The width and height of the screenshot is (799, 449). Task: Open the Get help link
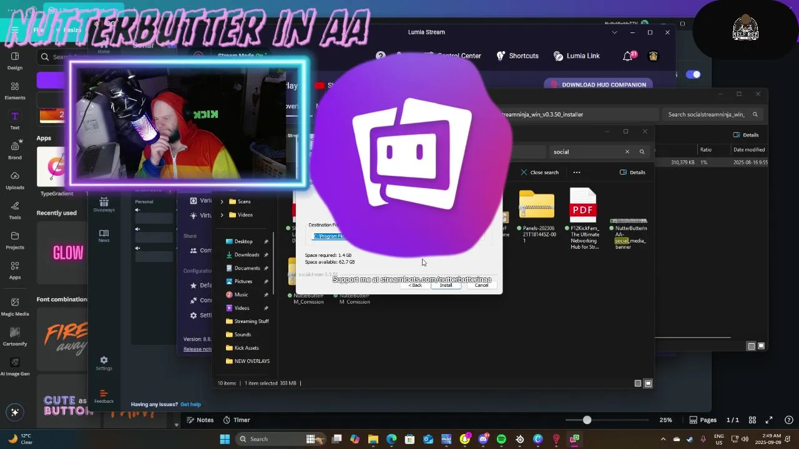tap(190, 405)
